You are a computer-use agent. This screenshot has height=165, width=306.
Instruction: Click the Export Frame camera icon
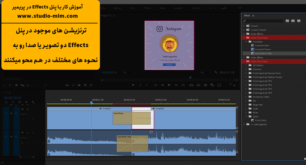205,85
